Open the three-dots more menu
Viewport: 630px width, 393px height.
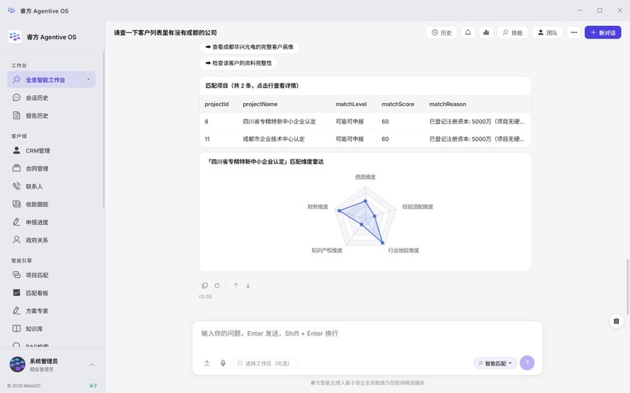click(574, 32)
